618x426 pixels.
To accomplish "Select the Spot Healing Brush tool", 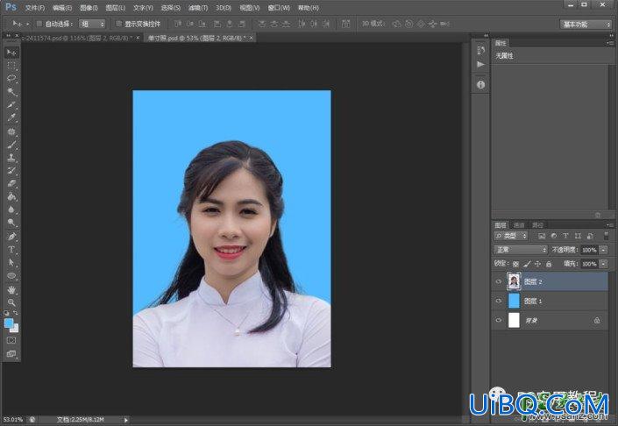I will [11, 131].
